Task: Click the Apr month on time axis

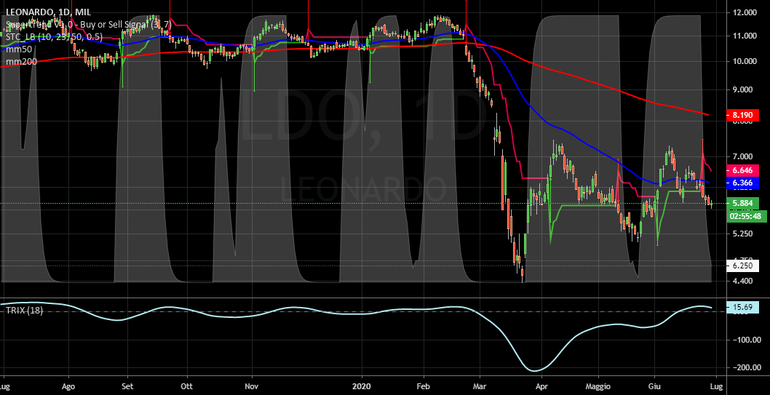Action: 541,386
